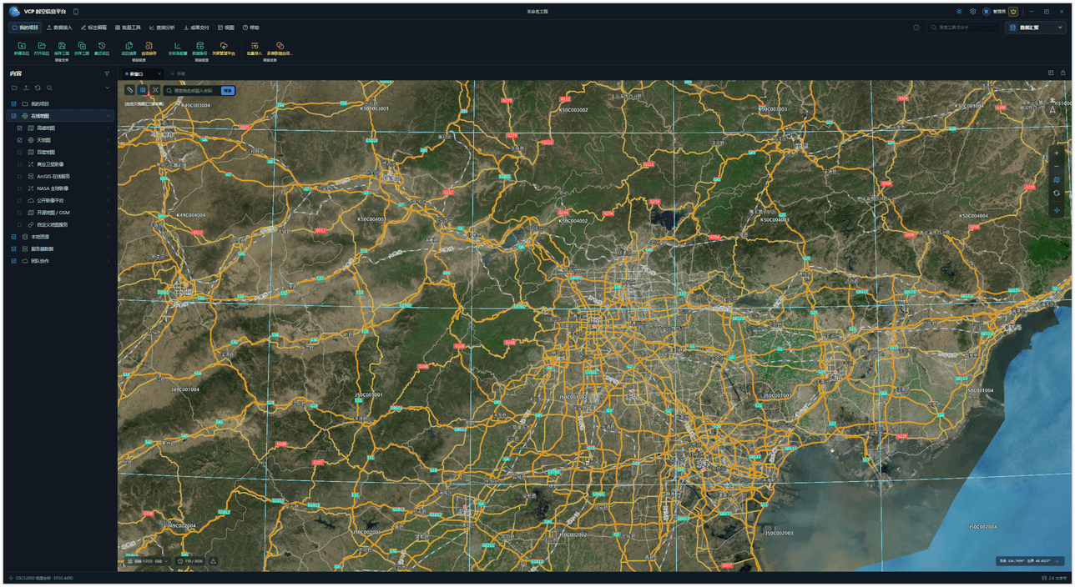Uncheck the 天地图 layer checkbox
This screenshot has width=1075, height=587.
(x=20, y=140)
